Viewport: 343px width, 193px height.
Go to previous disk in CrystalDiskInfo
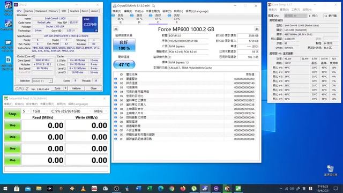tap(116, 29)
